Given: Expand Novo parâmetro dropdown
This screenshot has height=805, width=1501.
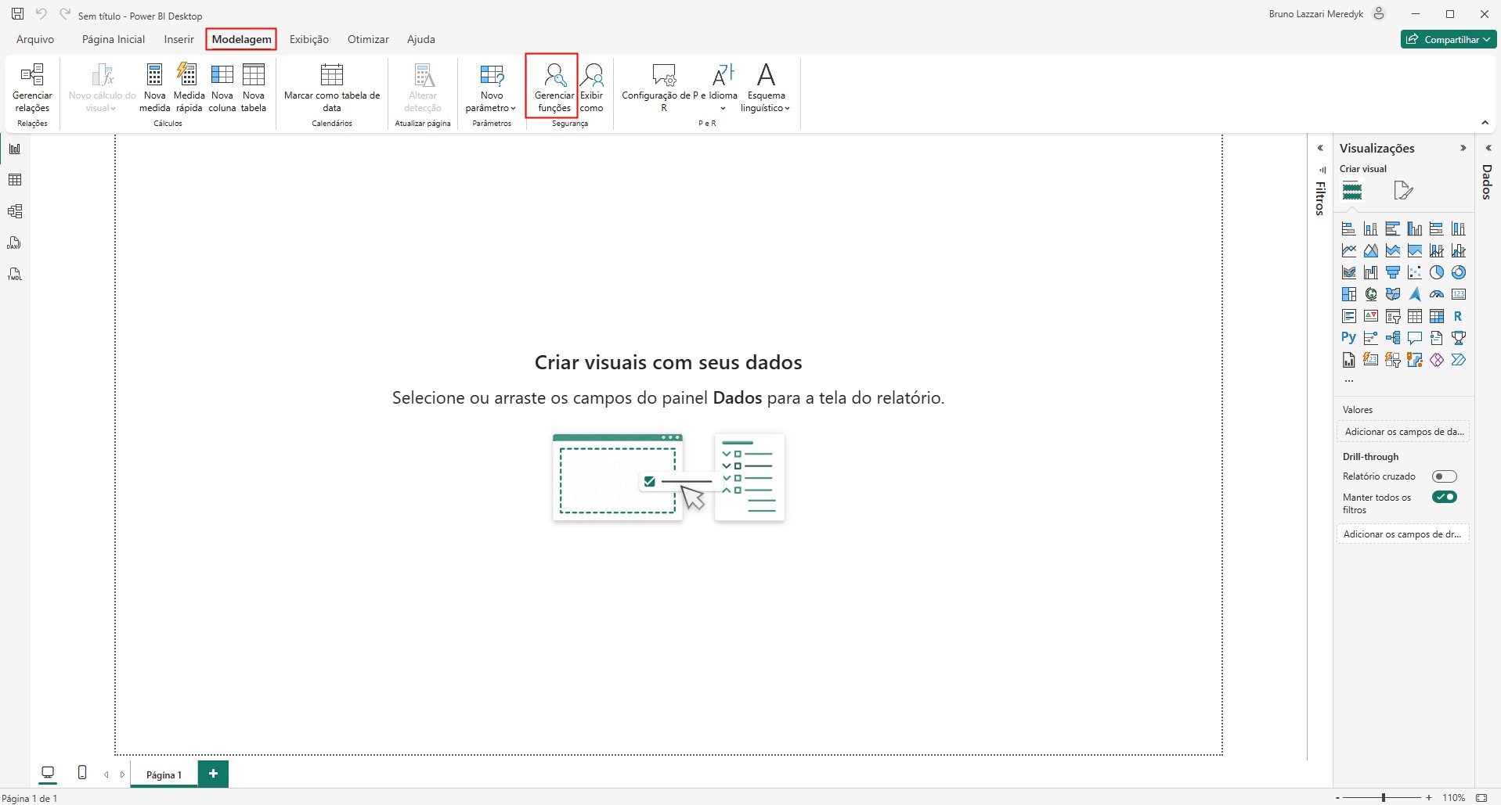Looking at the screenshot, I should 492,87.
